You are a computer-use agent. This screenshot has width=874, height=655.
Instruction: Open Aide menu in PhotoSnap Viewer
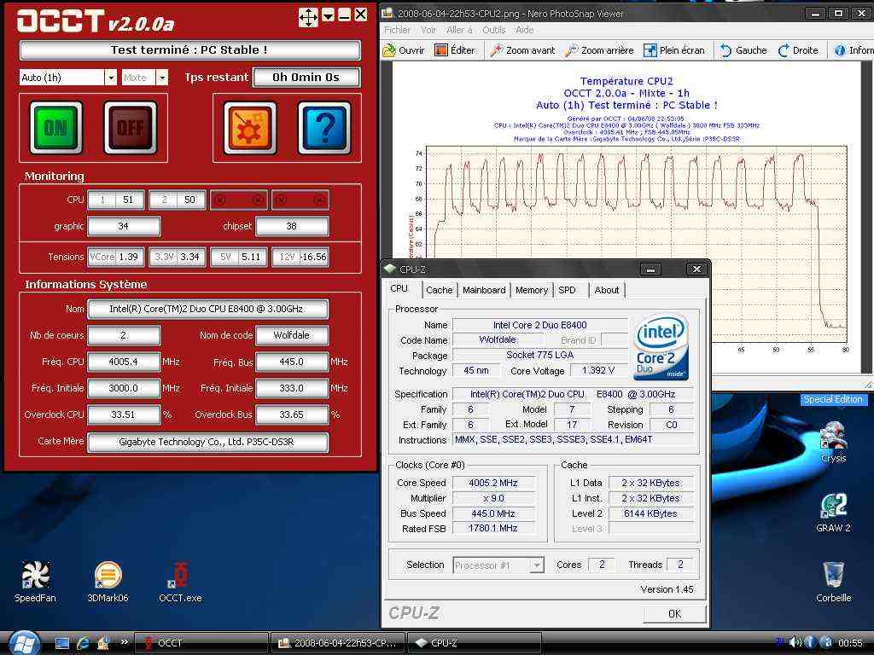525,30
